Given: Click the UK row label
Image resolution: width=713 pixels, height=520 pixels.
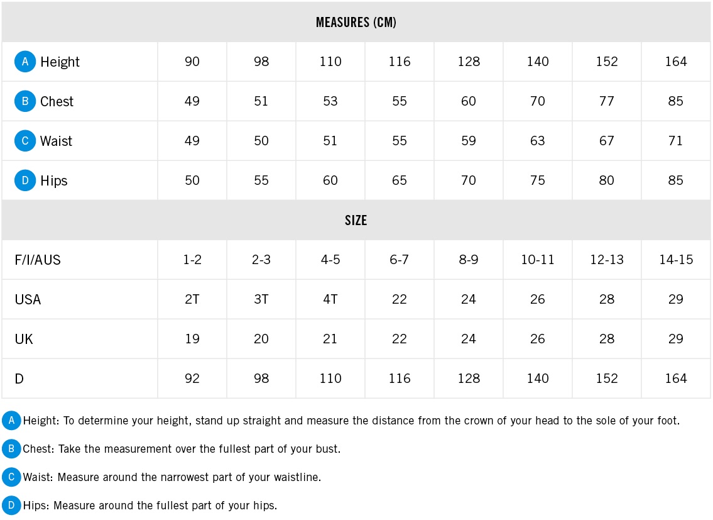Looking at the screenshot, I should pyautogui.click(x=24, y=340).
